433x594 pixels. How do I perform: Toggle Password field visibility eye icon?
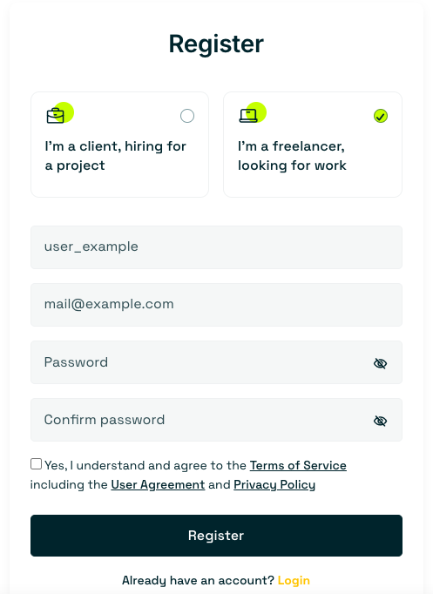click(x=380, y=363)
